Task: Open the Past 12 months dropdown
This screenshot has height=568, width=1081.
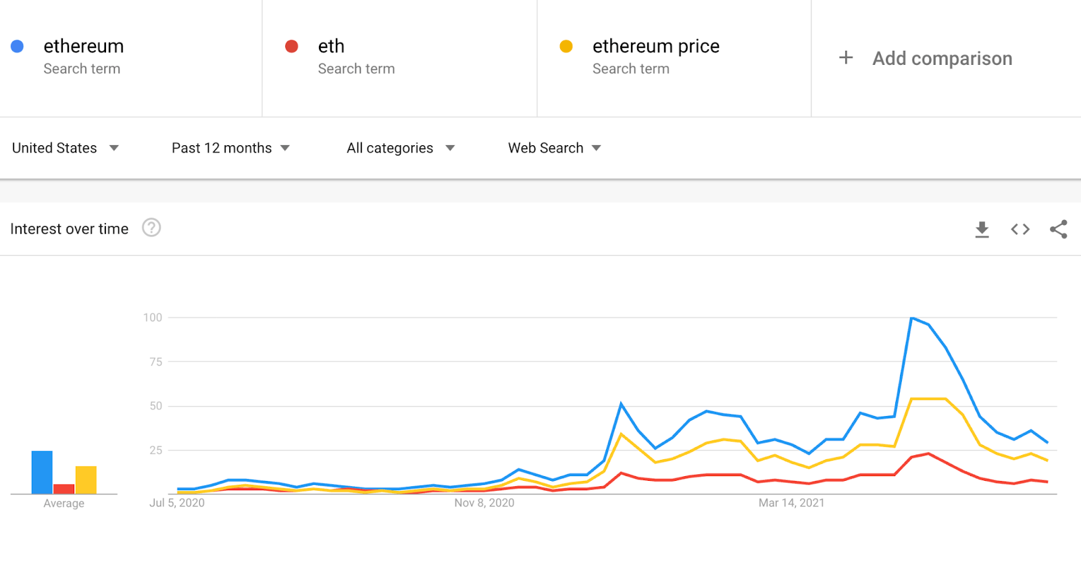Action: pyautogui.click(x=231, y=148)
